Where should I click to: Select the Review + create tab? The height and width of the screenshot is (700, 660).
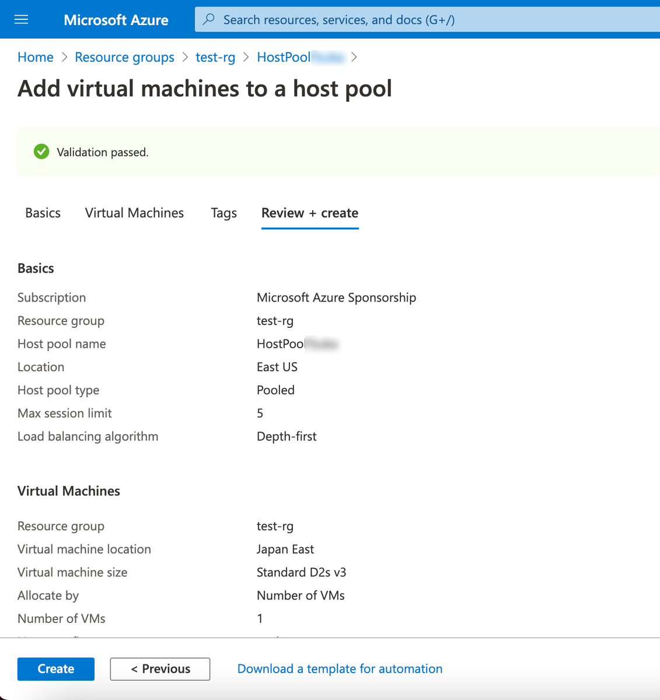click(x=310, y=213)
